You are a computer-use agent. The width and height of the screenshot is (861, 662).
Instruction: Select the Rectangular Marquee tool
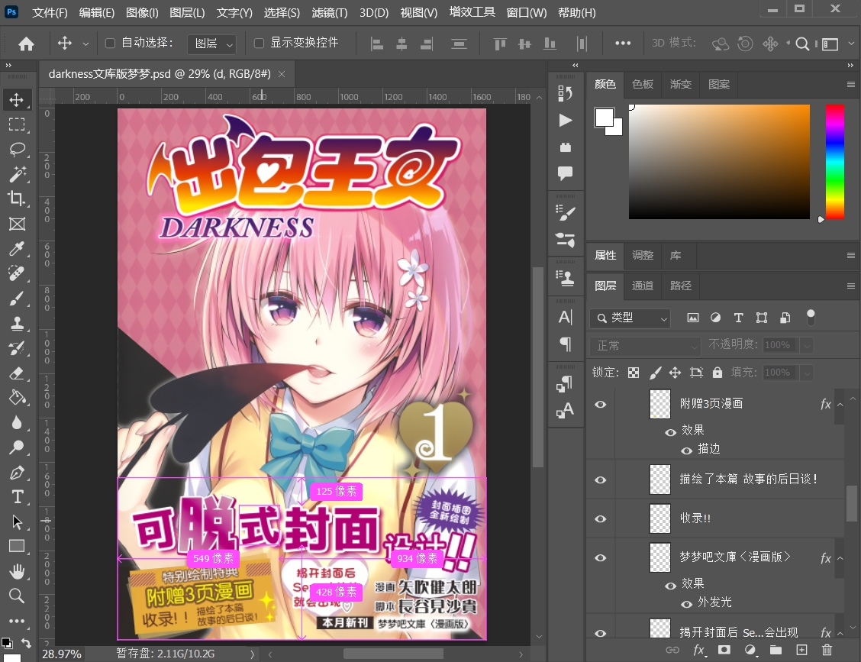pyautogui.click(x=17, y=124)
